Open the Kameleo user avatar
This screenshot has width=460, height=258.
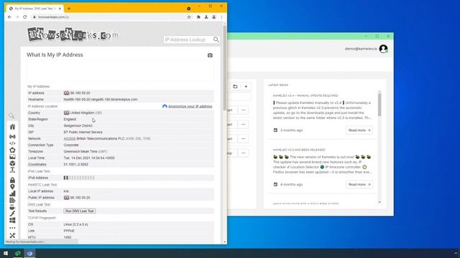pyautogui.click(x=383, y=49)
